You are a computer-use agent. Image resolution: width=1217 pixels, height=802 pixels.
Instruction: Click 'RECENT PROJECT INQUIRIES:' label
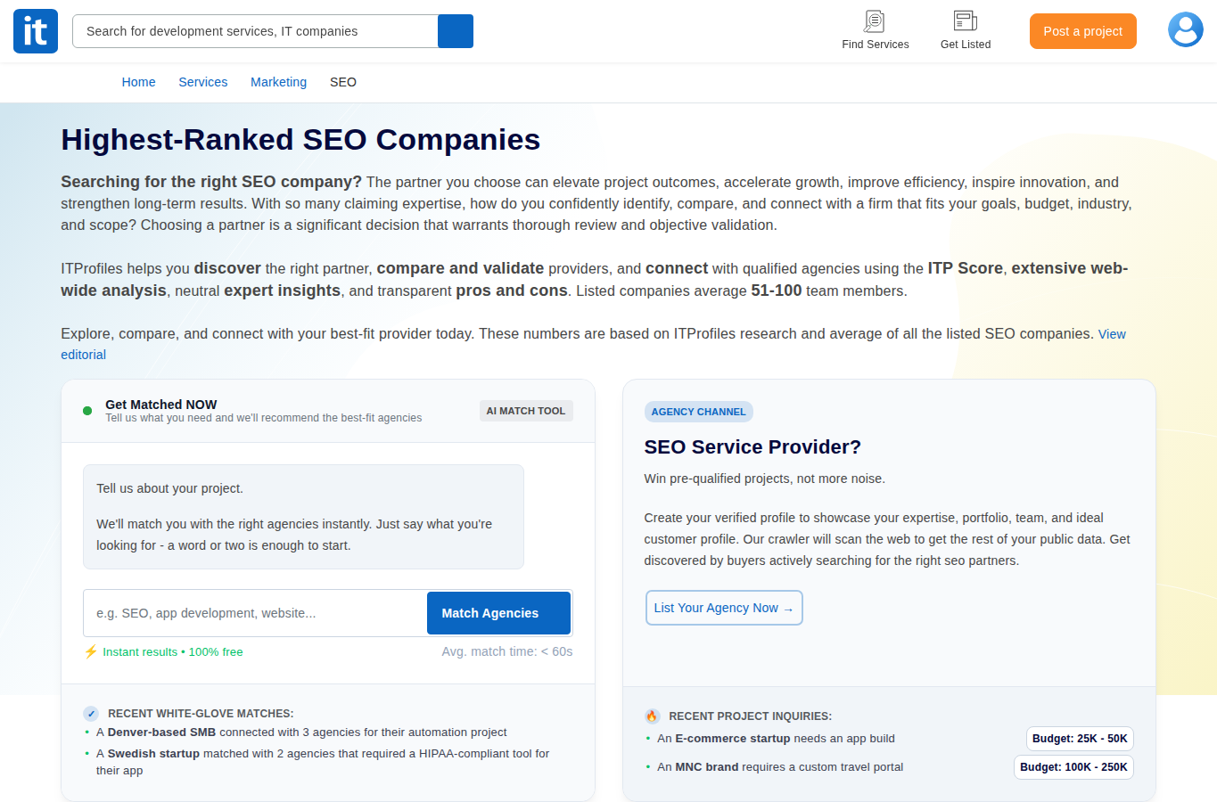[750, 716]
